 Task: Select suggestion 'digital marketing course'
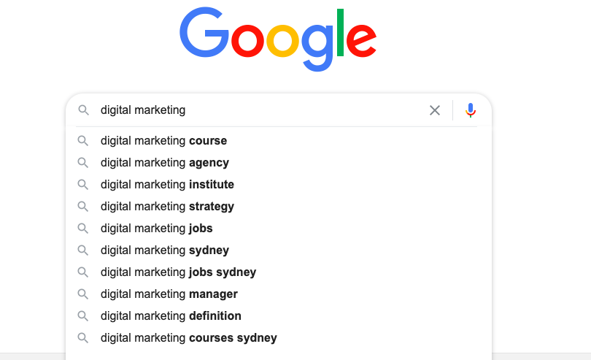(x=163, y=141)
